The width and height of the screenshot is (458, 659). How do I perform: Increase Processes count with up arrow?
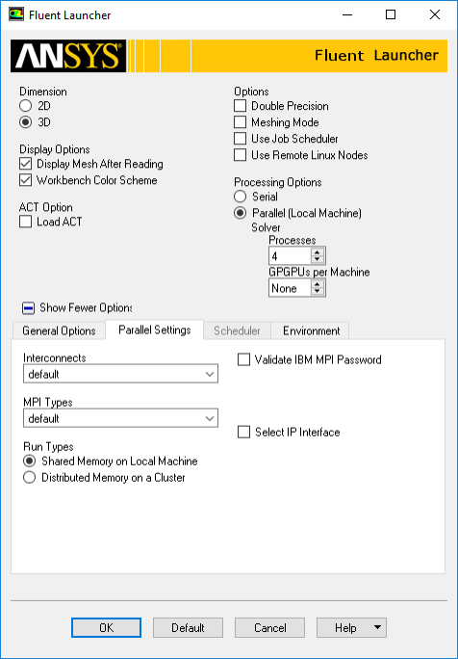coord(318,252)
